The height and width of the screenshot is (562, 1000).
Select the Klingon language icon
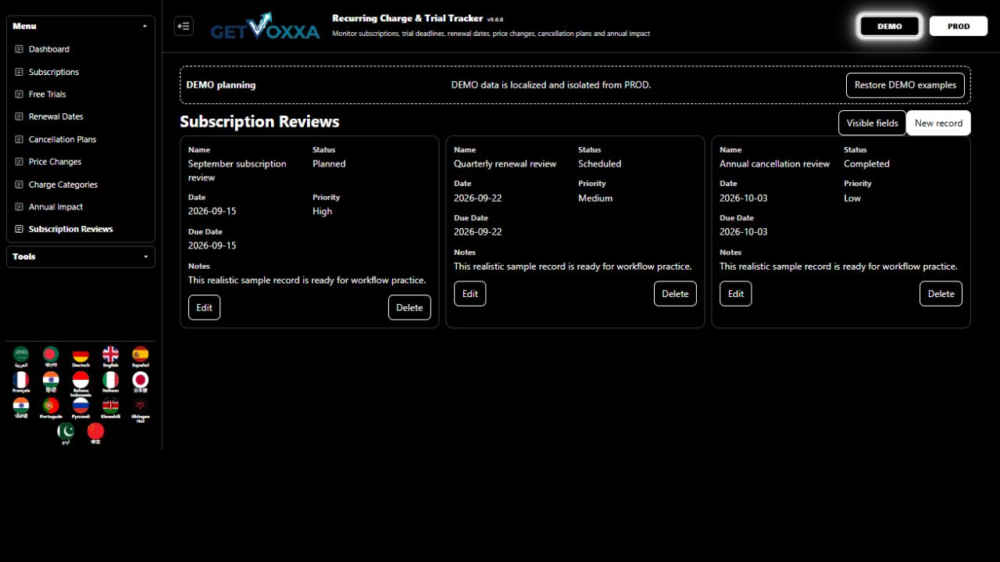[x=141, y=410]
